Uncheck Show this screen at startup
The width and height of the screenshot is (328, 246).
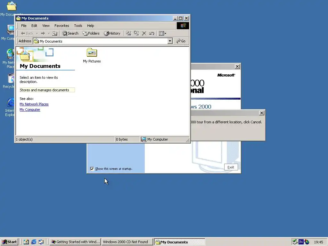click(92, 169)
